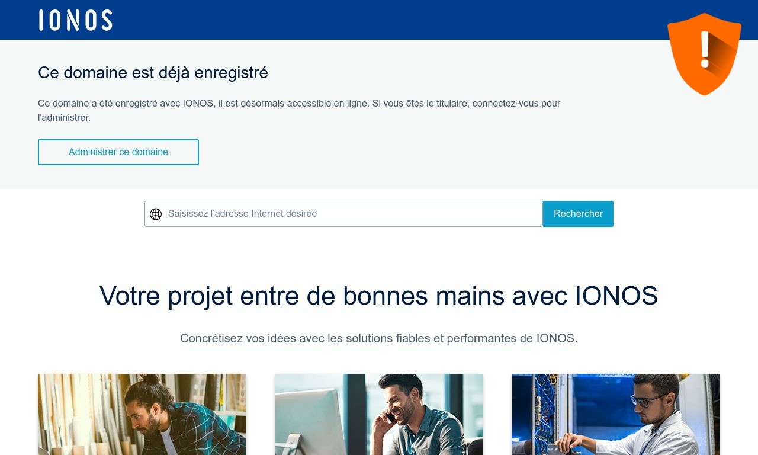
Task: Click the white exclamation mark on shield
Action: (x=705, y=50)
